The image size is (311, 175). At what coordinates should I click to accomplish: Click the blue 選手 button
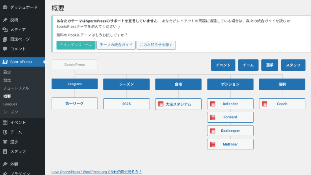(x=270, y=65)
